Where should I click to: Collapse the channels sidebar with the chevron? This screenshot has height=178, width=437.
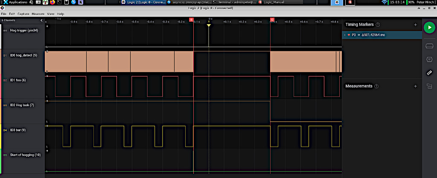click(x=41, y=20)
